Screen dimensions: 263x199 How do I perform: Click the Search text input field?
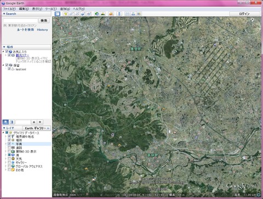(x=20, y=20)
